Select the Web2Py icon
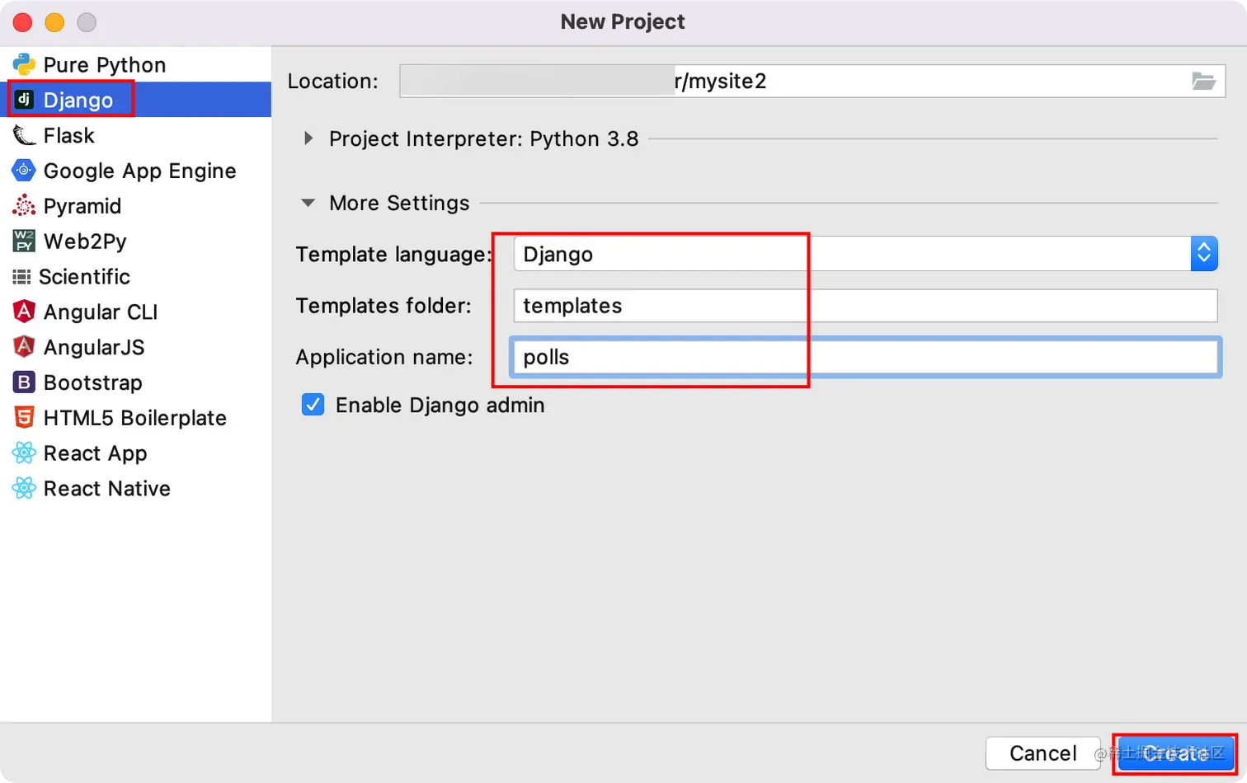The width and height of the screenshot is (1247, 783). click(24, 241)
